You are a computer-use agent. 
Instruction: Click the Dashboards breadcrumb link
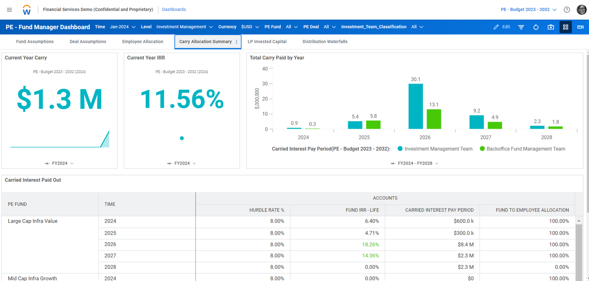click(174, 9)
